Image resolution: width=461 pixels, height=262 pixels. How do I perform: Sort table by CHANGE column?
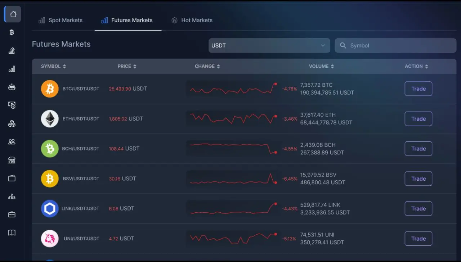pos(207,66)
